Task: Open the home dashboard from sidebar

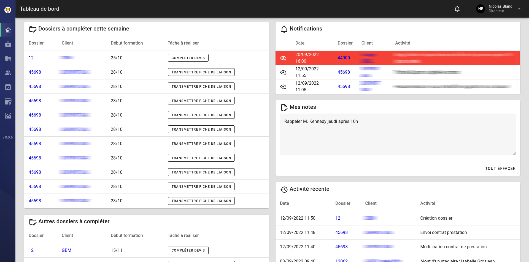Action: 8,30
